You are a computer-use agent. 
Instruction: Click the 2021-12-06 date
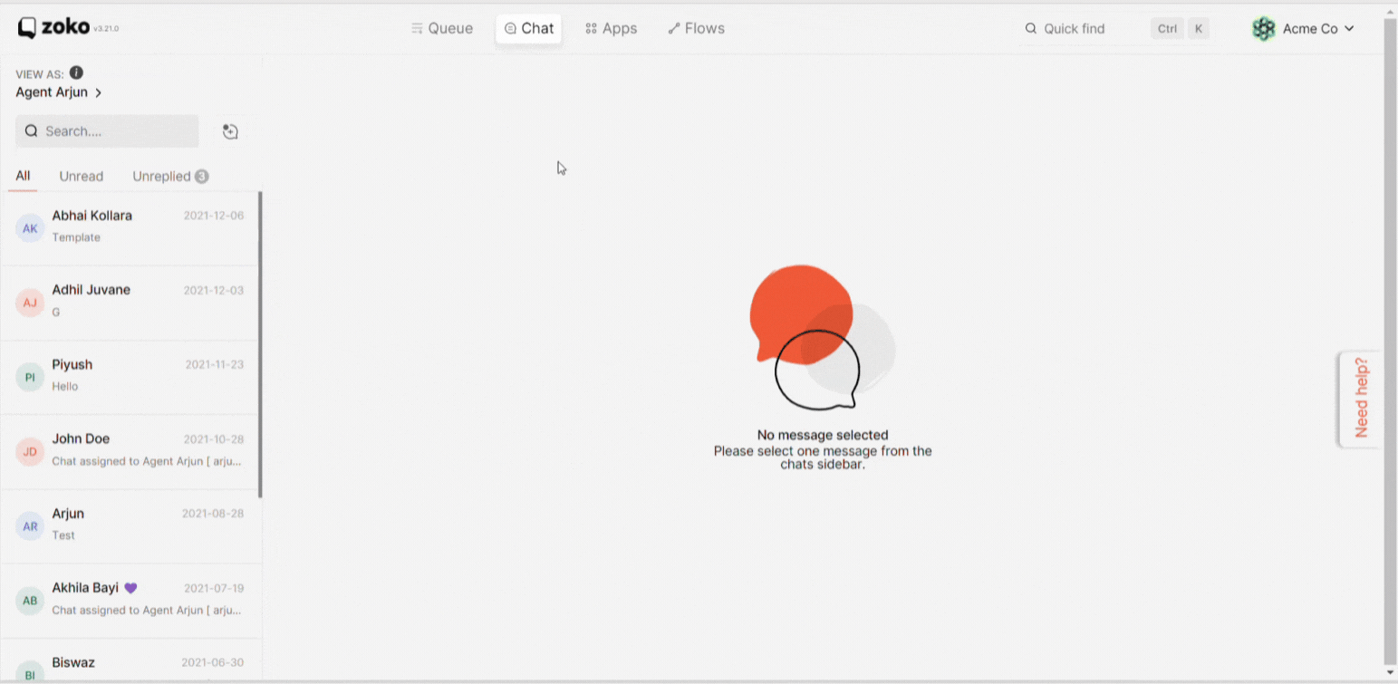point(214,216)
